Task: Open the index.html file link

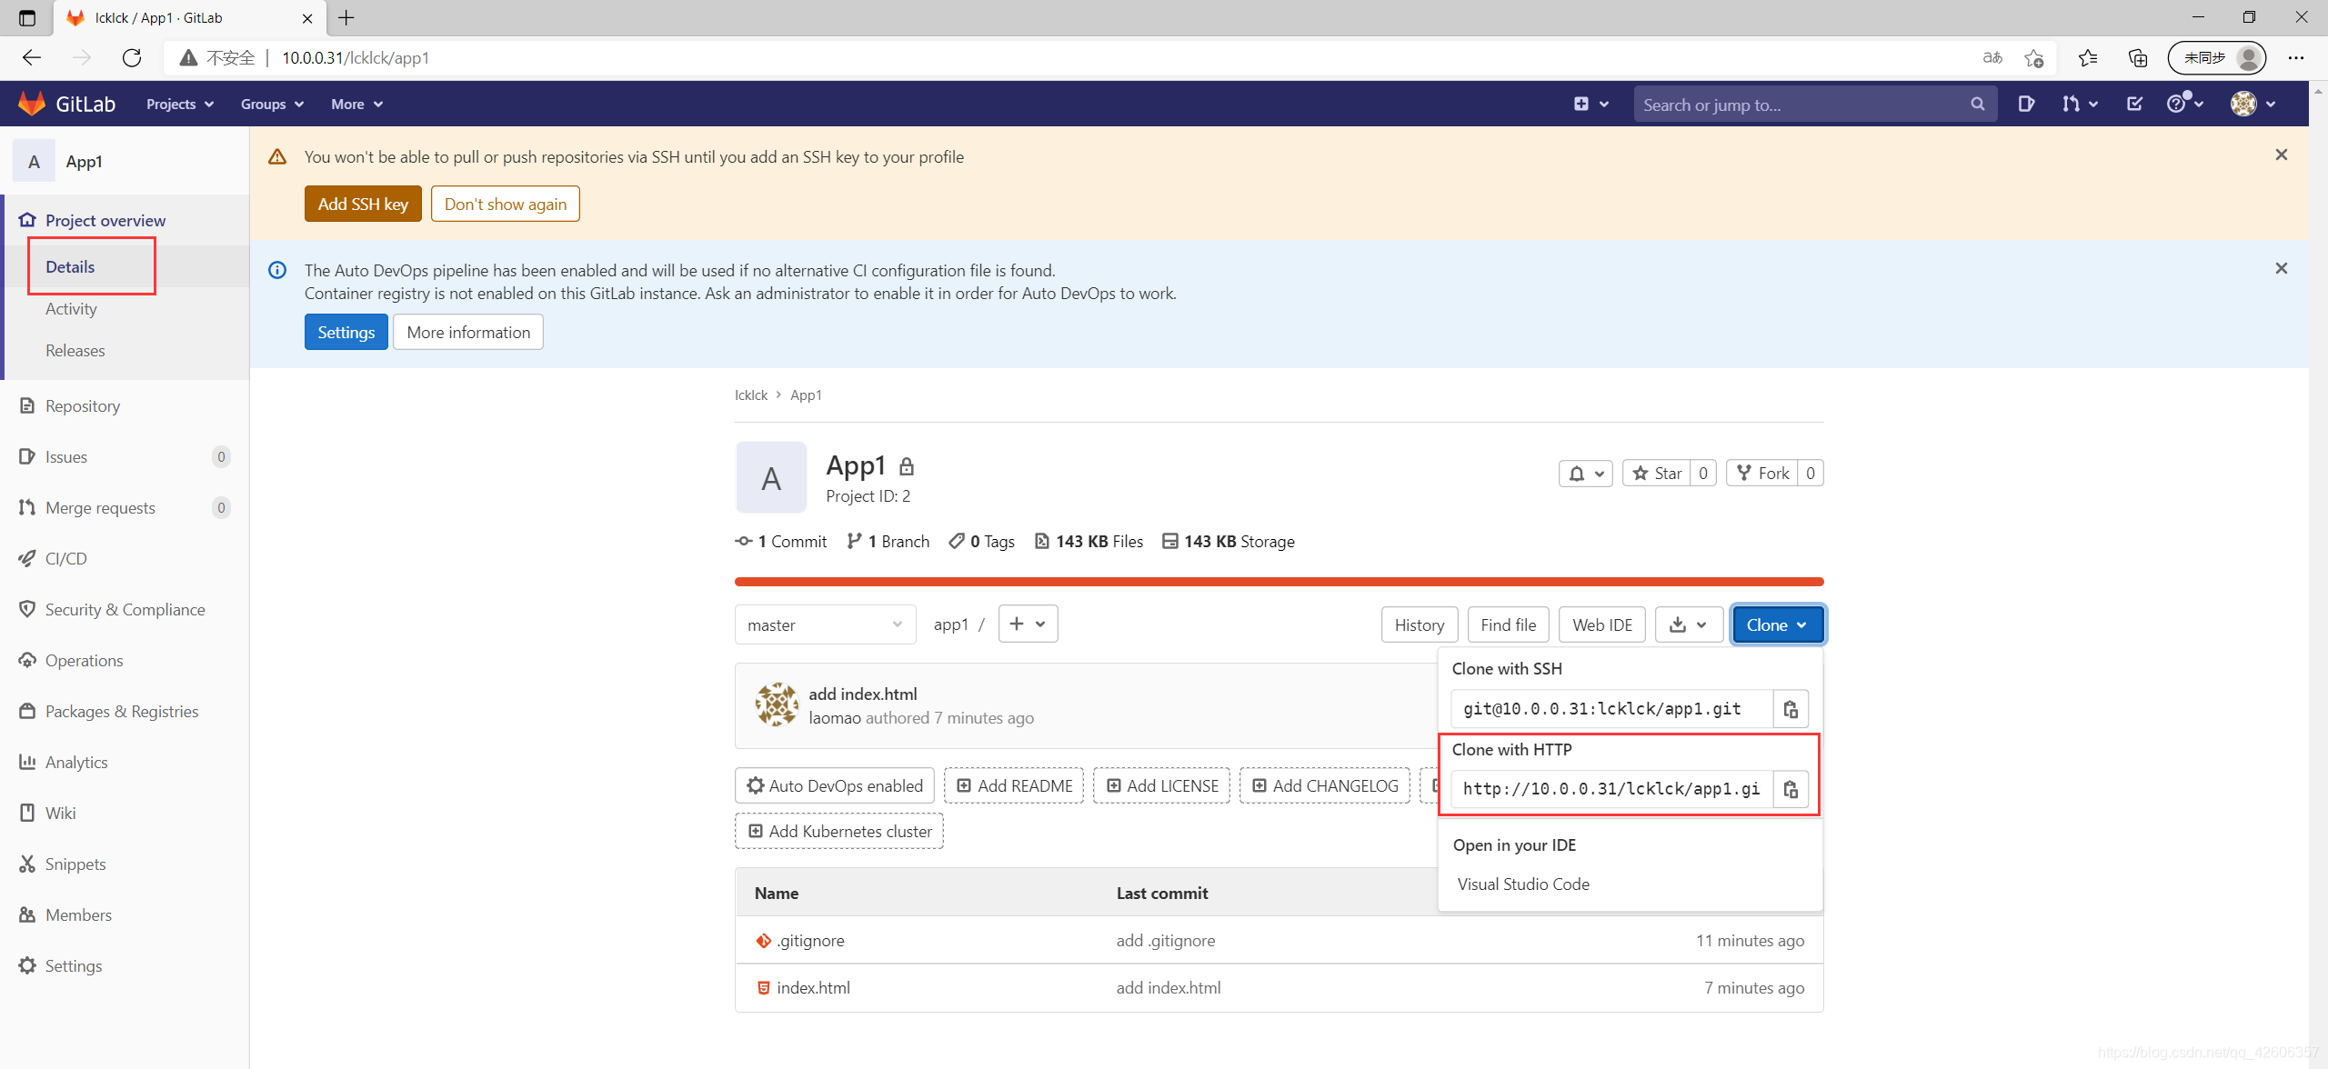Action: pyautogui.click(x=813, y=988)
